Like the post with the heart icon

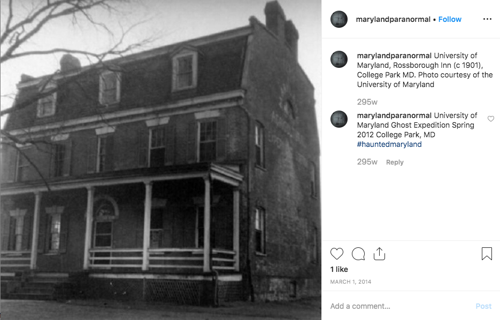(337, 254)
